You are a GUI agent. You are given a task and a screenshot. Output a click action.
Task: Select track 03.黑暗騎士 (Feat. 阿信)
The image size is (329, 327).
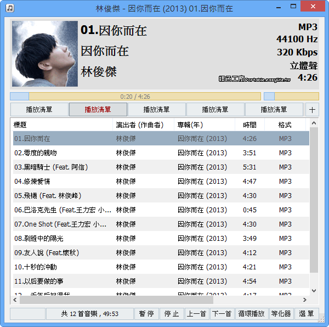[x=51, y=167]
